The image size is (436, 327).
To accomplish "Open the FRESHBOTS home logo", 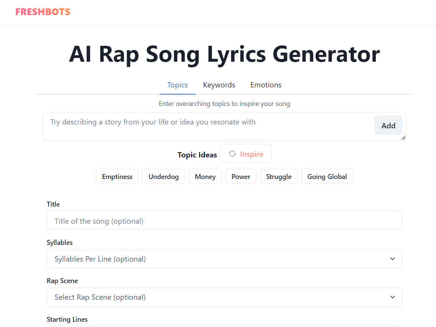I will click(x=43, y=12).
